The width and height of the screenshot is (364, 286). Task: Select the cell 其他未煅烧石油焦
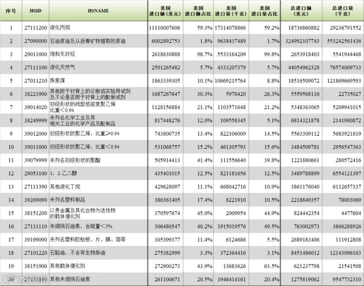pos(70,279)
